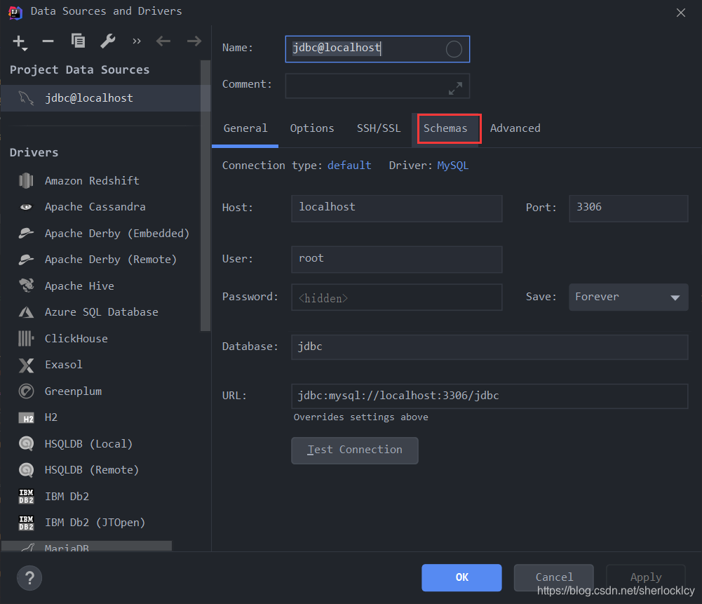Click the ClickHouse bars icon

26,339
